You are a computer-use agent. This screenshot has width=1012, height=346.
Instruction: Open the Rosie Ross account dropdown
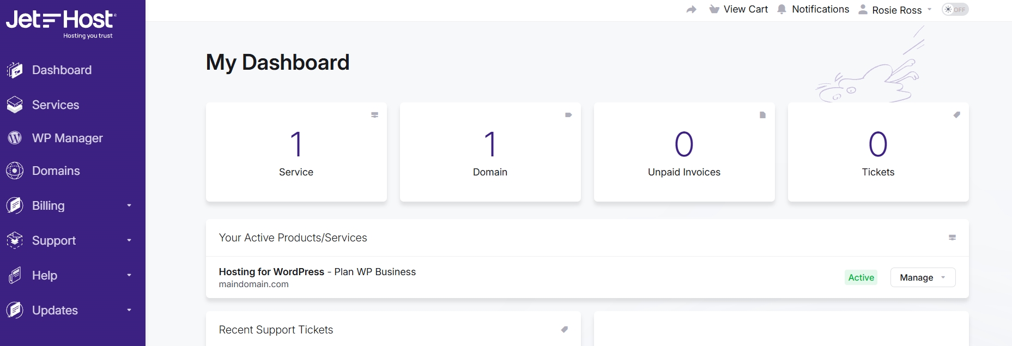coord(896,10)
